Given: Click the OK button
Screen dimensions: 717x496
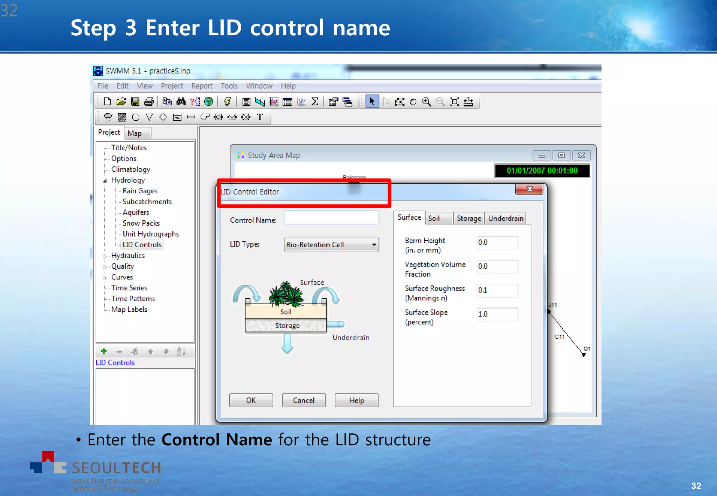Looking at the screenshot, I should click(x=251, y=400).
